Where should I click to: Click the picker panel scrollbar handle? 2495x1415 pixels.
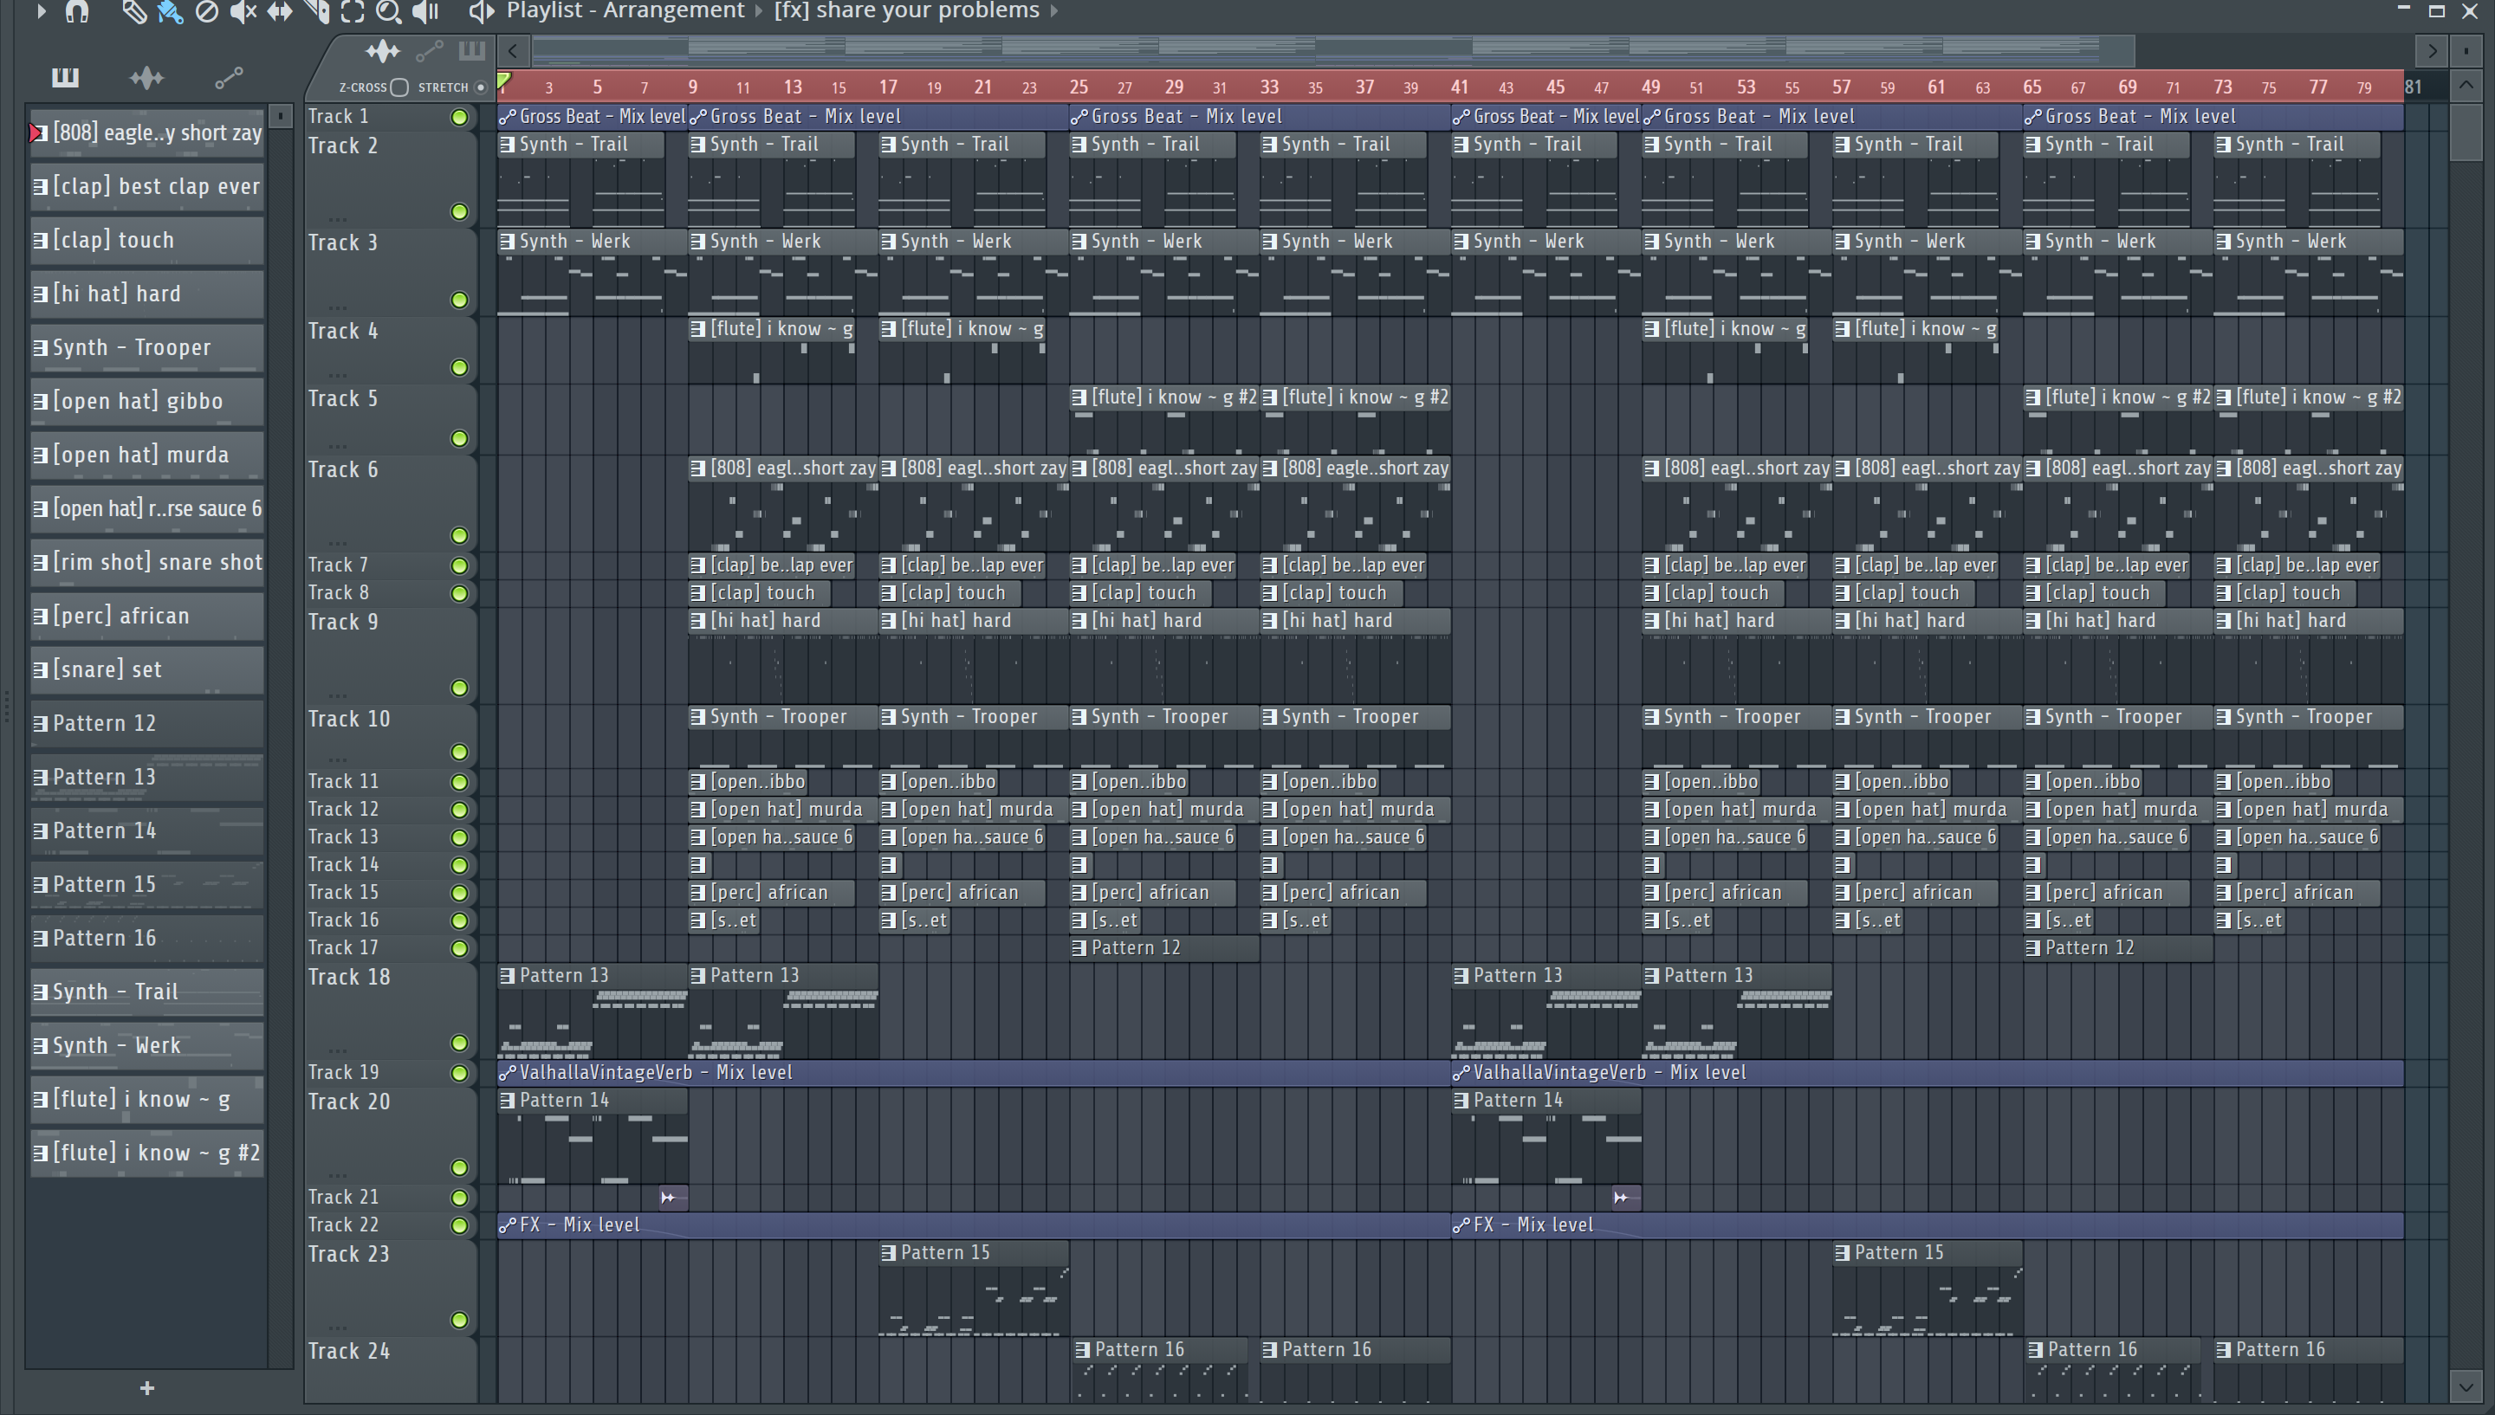pos(280,117)
